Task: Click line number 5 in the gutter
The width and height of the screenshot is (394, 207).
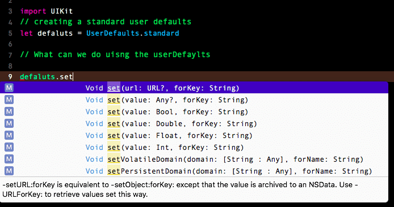Action: tap(10, 33)
